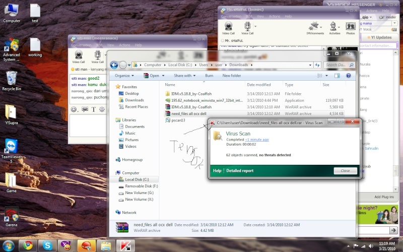The width and height of the screenshot is (403, 252).
Task: Expand recent pages dropdown next to back button
Action: tap(129, 65)
